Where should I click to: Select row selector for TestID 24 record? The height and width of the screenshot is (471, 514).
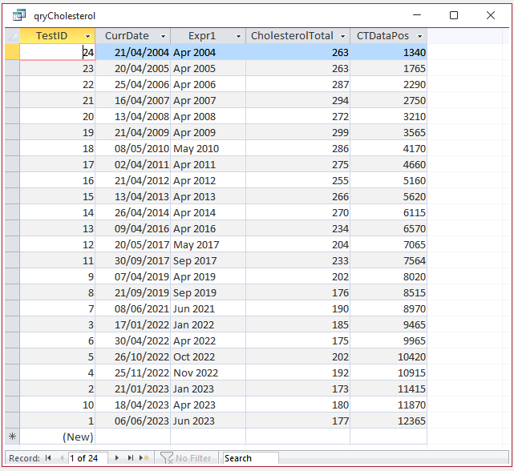pos(13,52)
